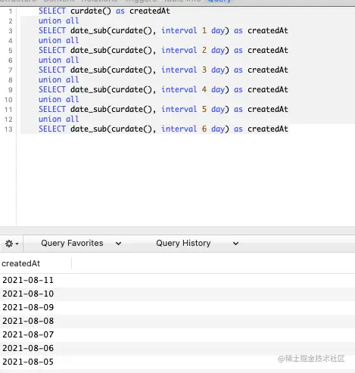Select the 2021-08-09 result row
The width and height of the screenshot is (355, 373).
pos(177,307)
